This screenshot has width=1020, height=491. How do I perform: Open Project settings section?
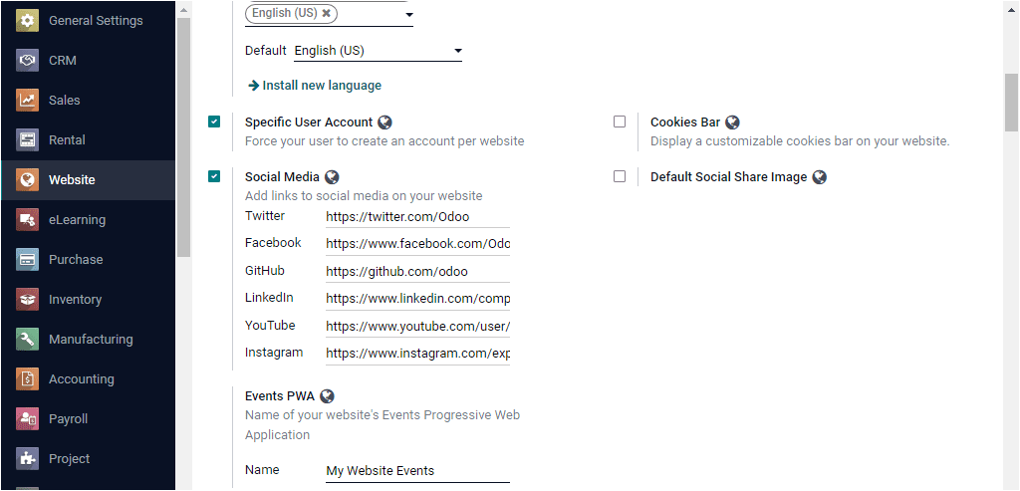[88, 459]
